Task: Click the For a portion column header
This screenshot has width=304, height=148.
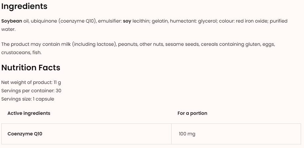Action: pyautogui.click(x=192, y=113)
